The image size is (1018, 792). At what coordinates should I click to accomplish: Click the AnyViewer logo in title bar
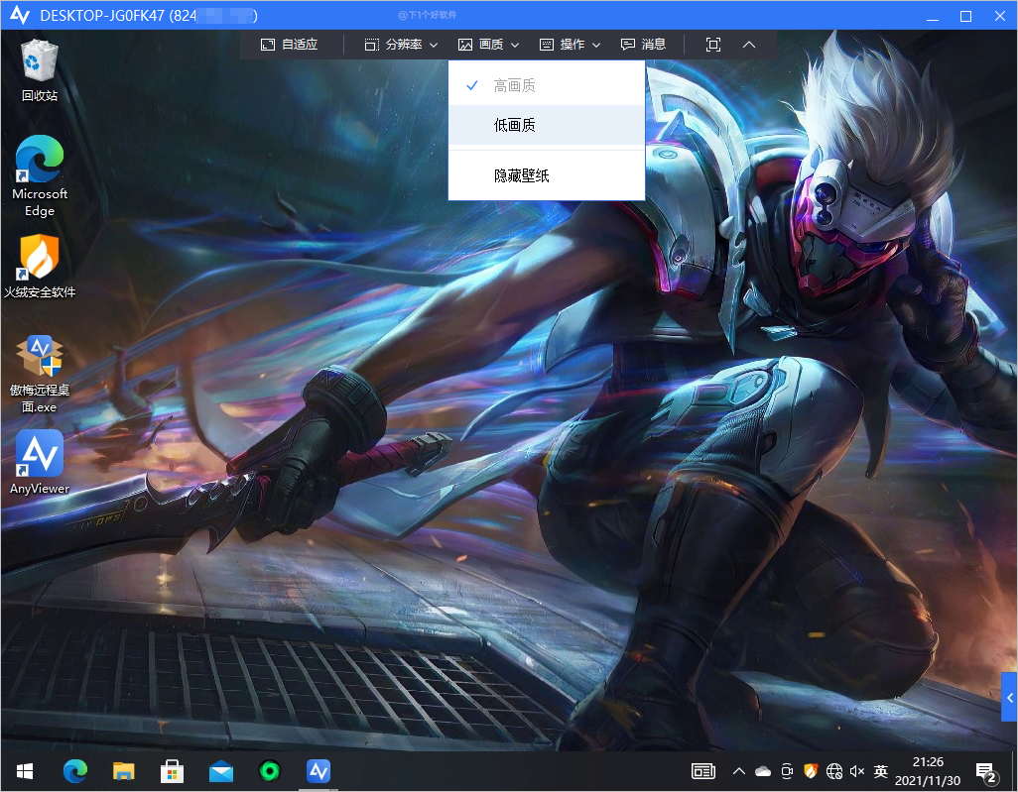pos(20,15)
